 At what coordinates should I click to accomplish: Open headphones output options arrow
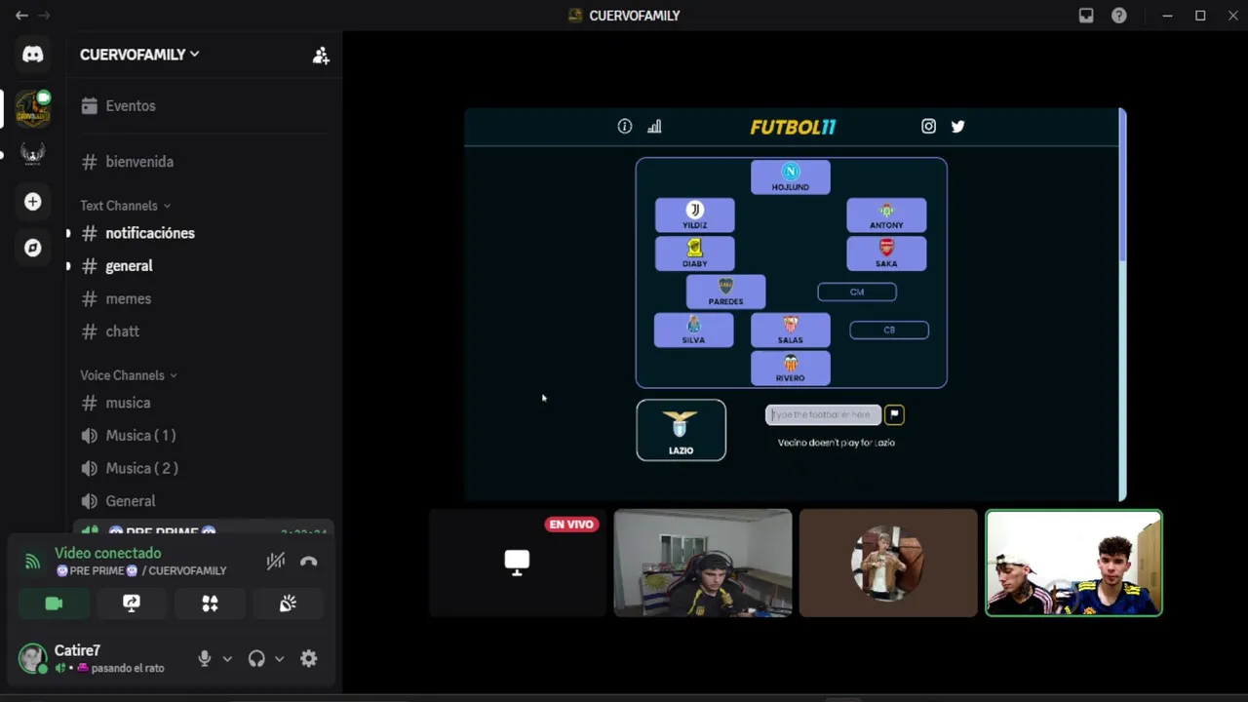coord(279,658)
